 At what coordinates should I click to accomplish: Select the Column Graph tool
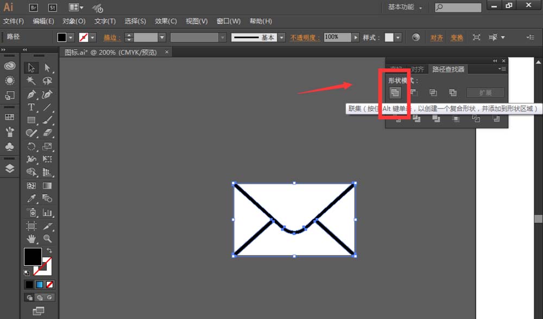click(47, 213)
